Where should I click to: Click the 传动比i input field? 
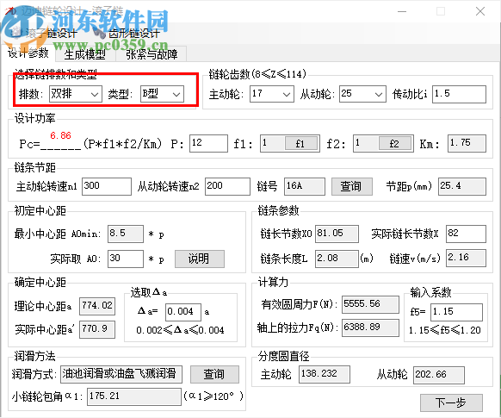(x=459, y=94)
